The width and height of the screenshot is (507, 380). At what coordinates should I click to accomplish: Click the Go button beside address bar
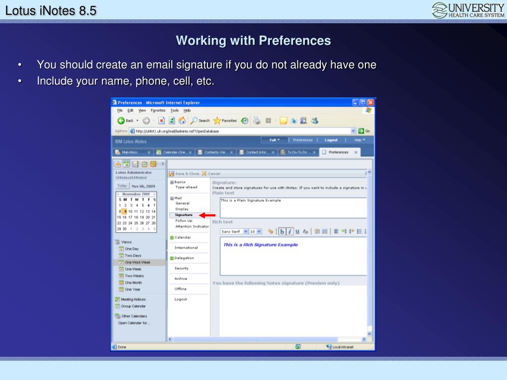[364, 131]
